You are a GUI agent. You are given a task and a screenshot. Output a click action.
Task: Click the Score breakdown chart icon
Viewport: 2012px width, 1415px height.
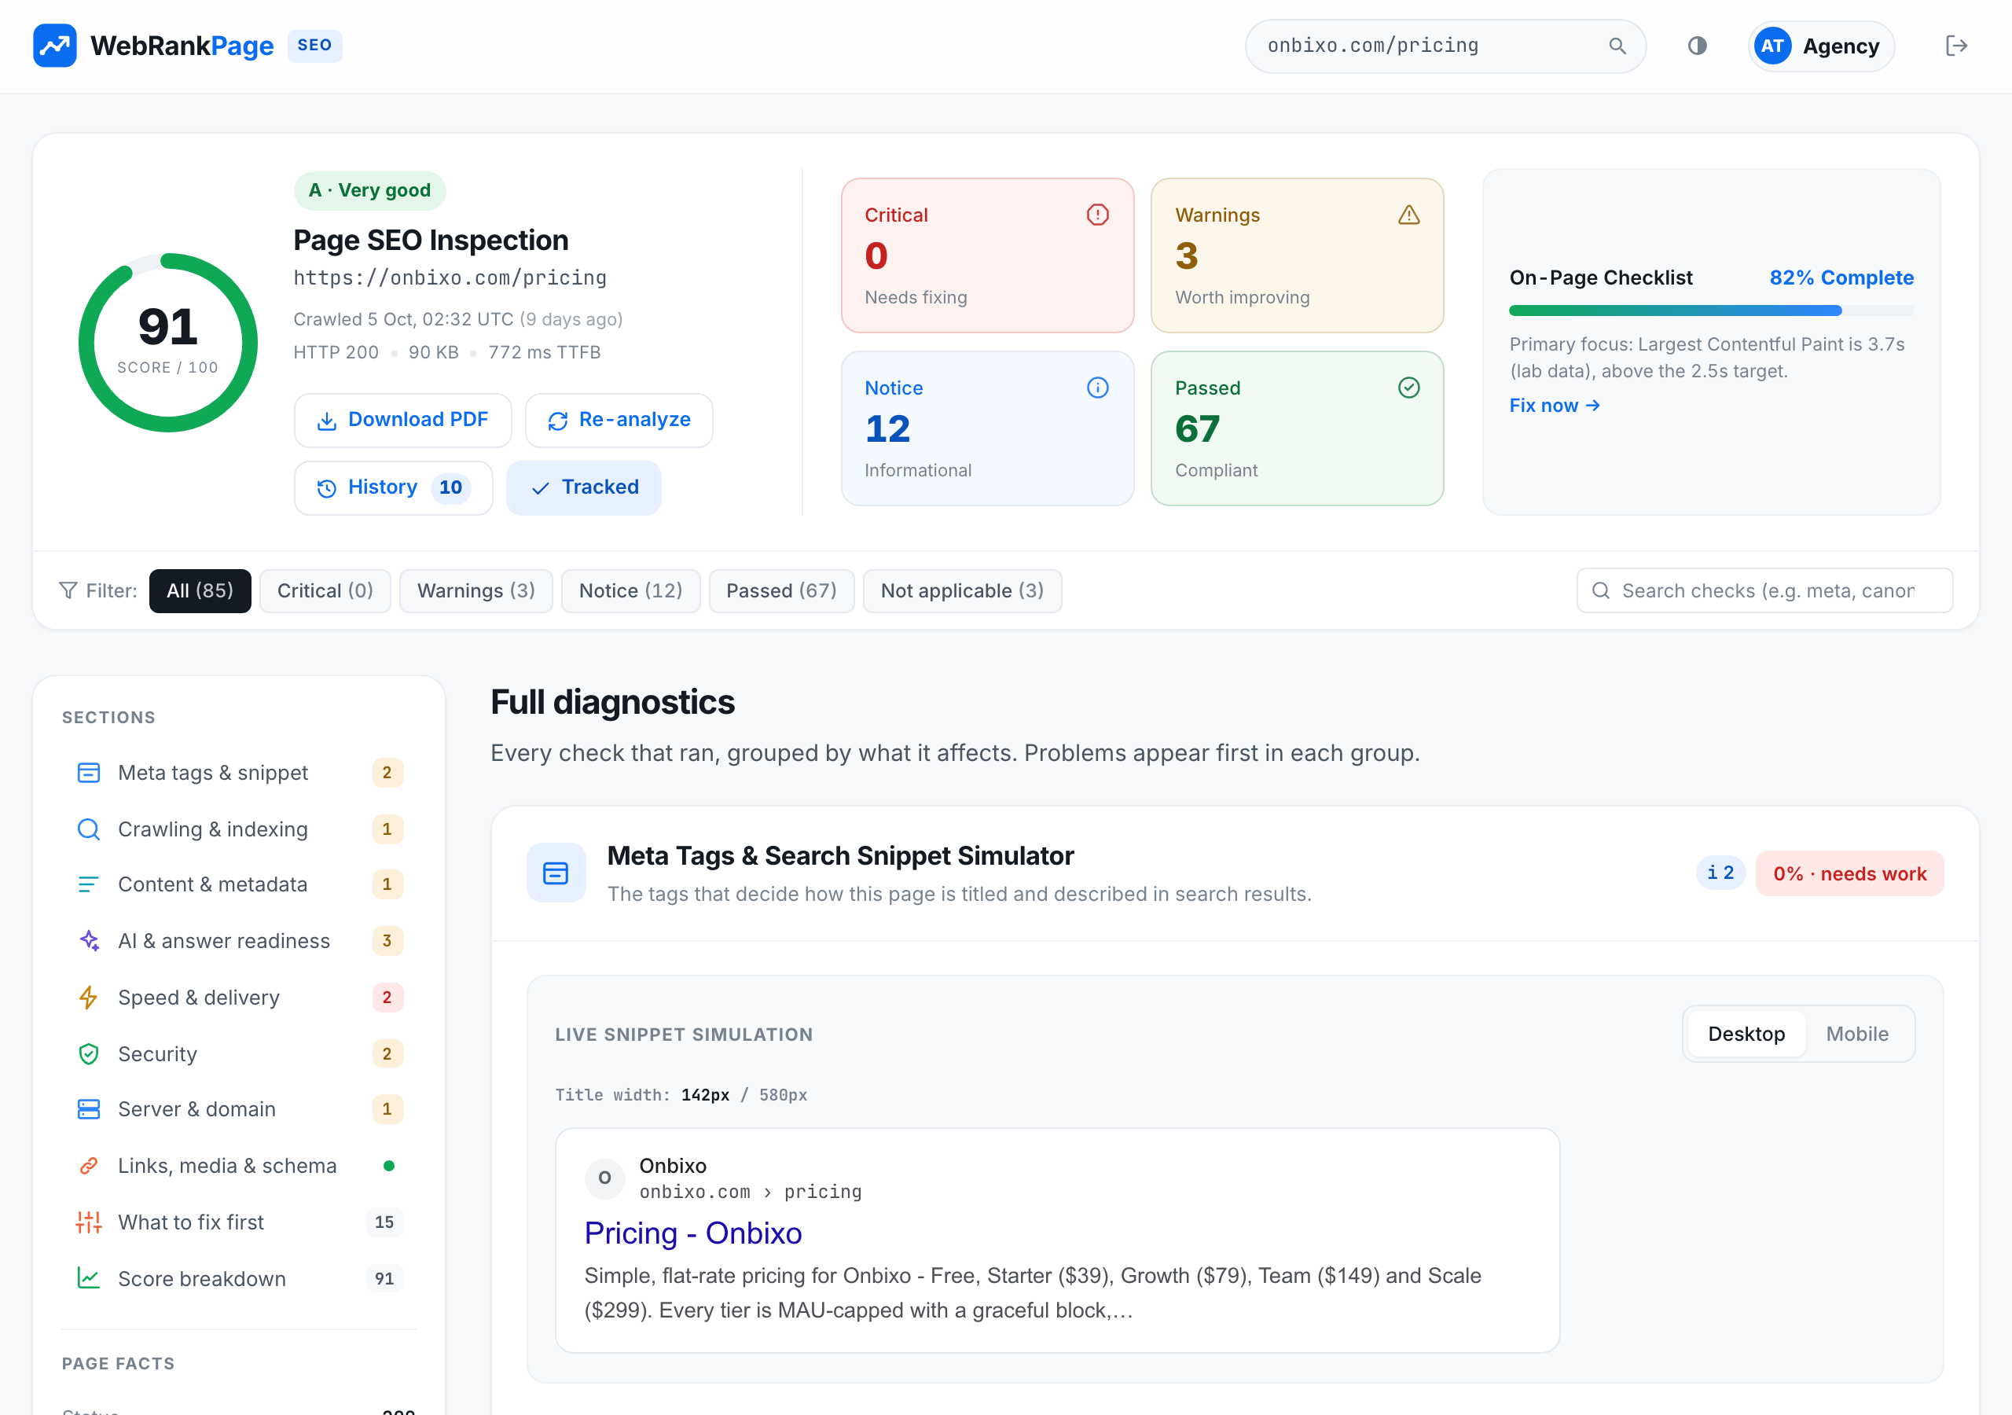click(x=89, y=1278)
